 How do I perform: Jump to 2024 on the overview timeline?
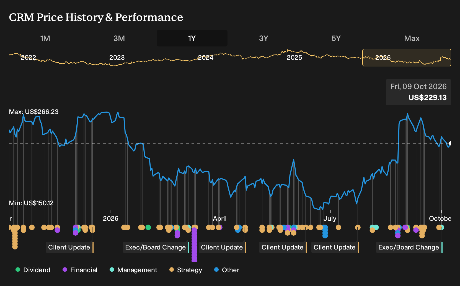[205, 58]
